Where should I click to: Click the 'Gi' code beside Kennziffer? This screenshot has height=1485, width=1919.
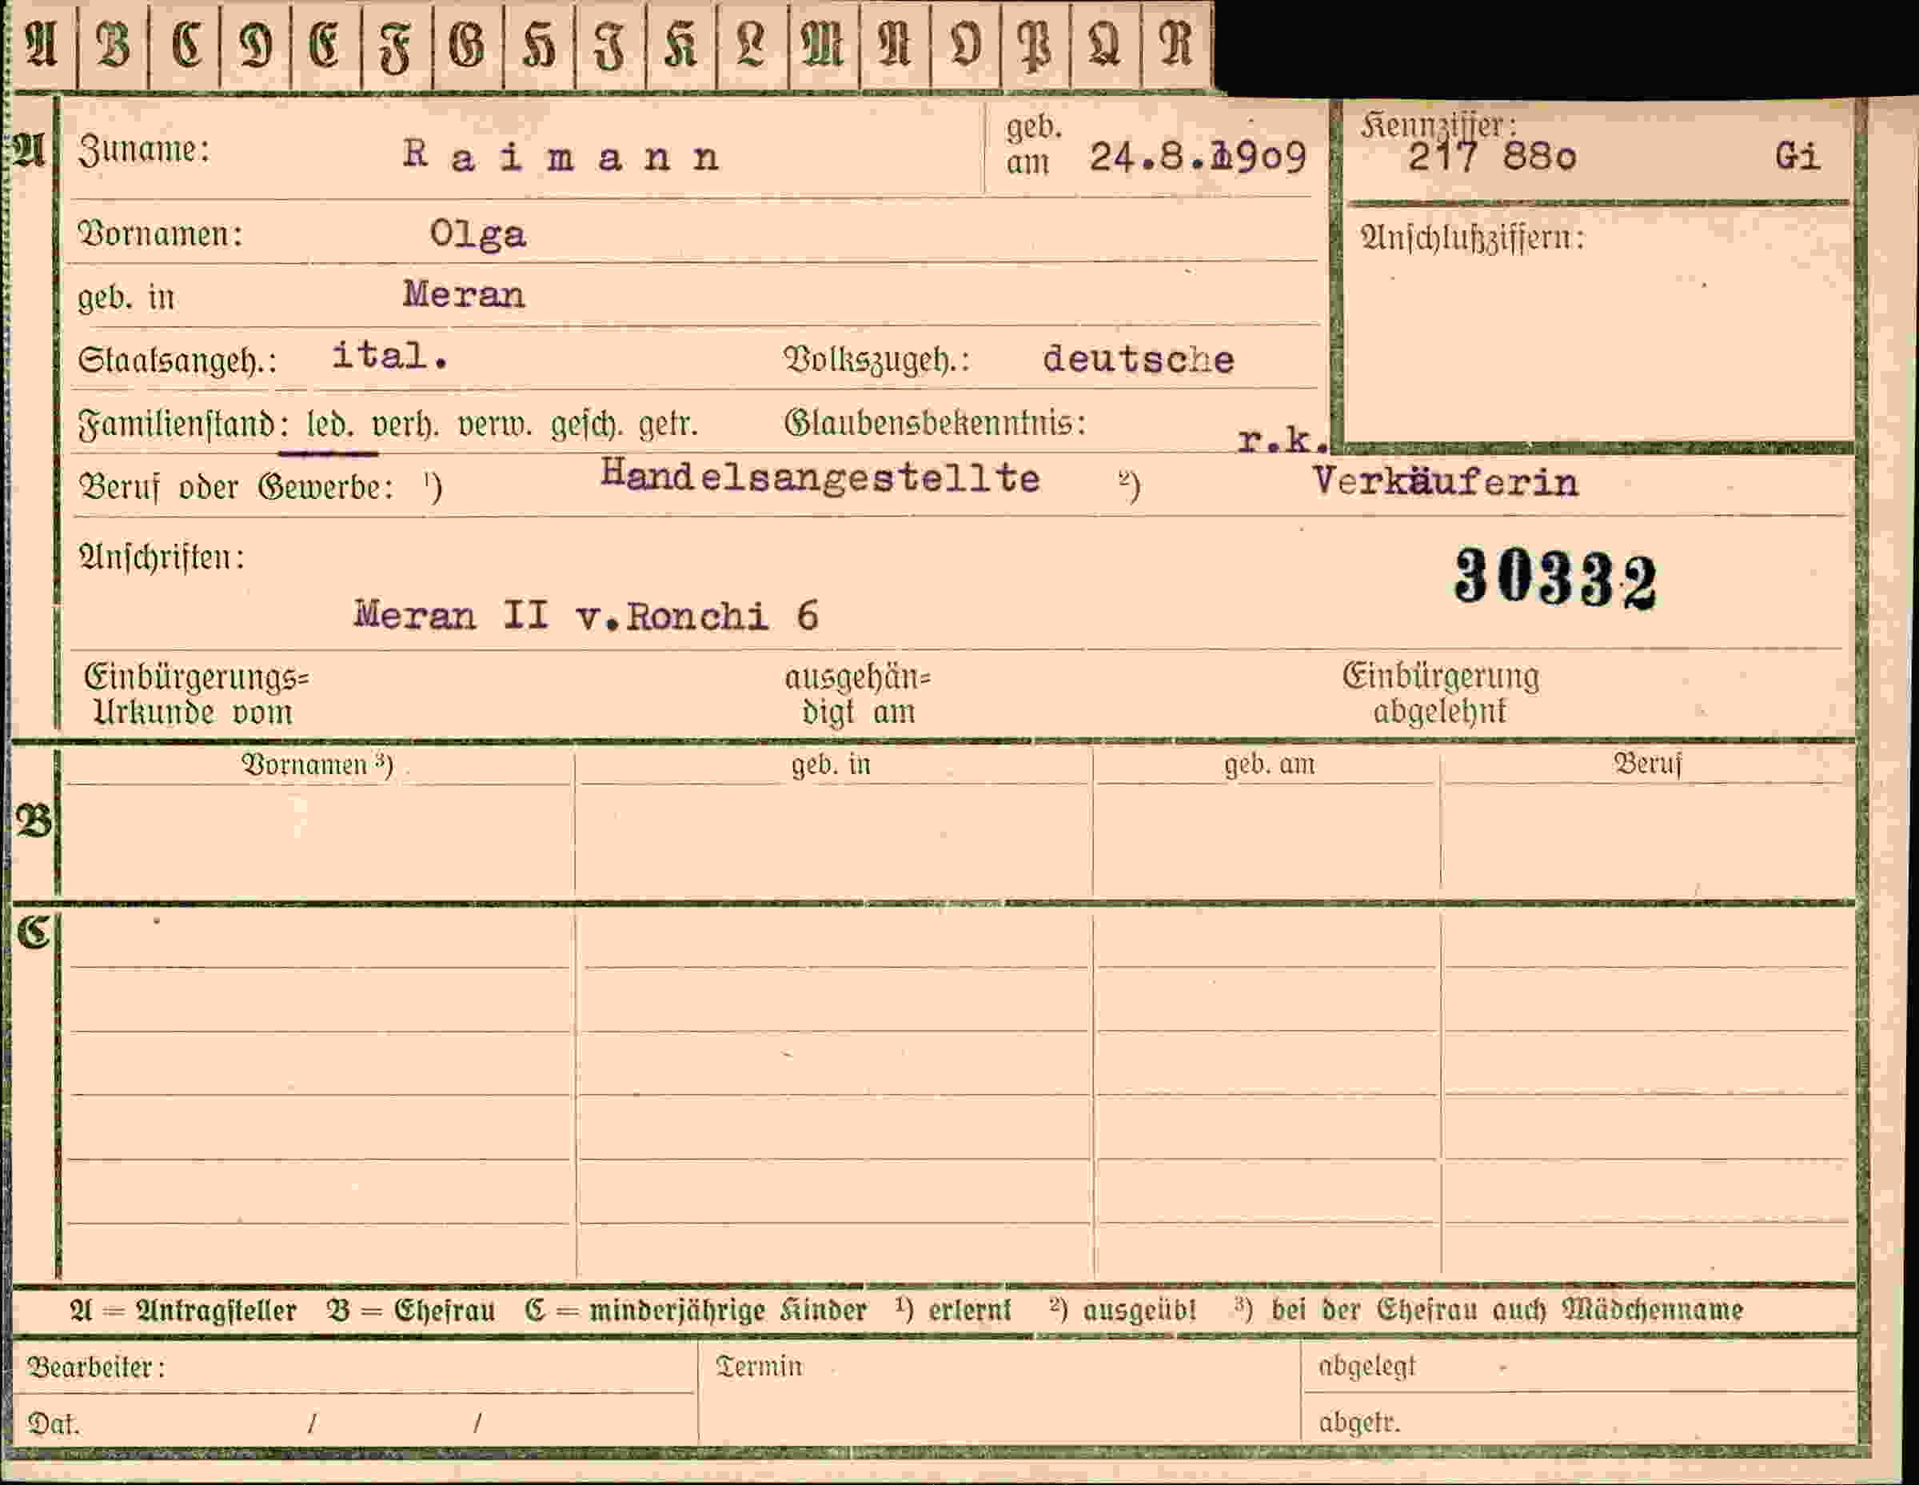coord(1797,157)
